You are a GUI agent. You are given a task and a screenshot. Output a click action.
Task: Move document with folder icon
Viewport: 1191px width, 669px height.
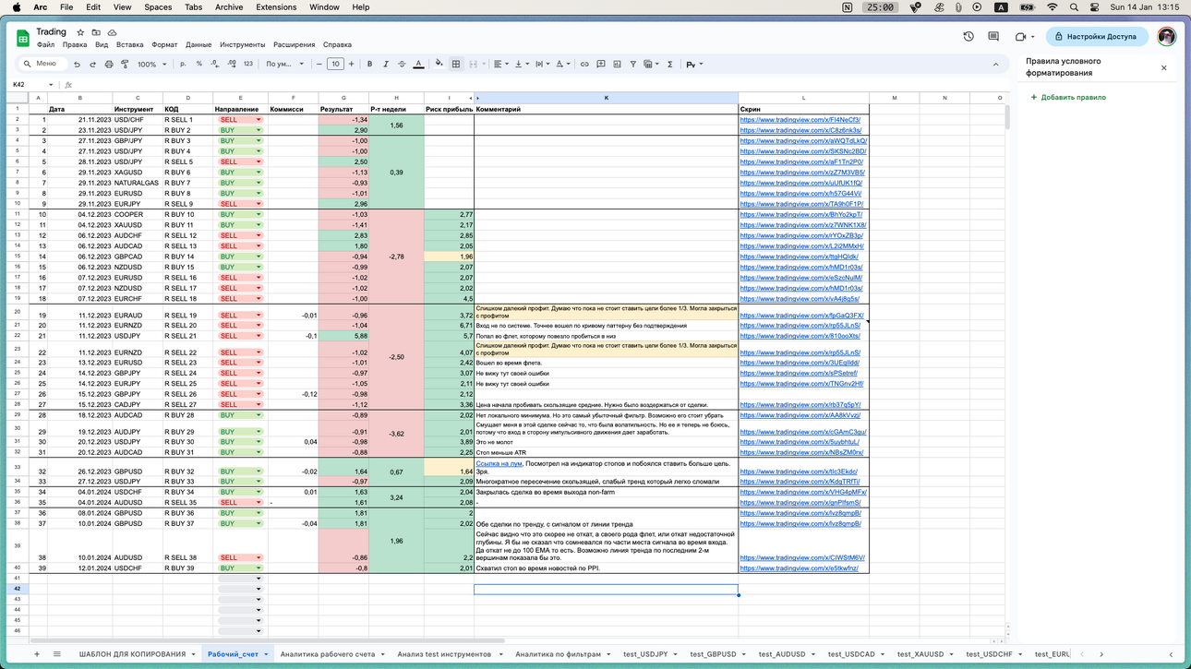pos(96,32)
